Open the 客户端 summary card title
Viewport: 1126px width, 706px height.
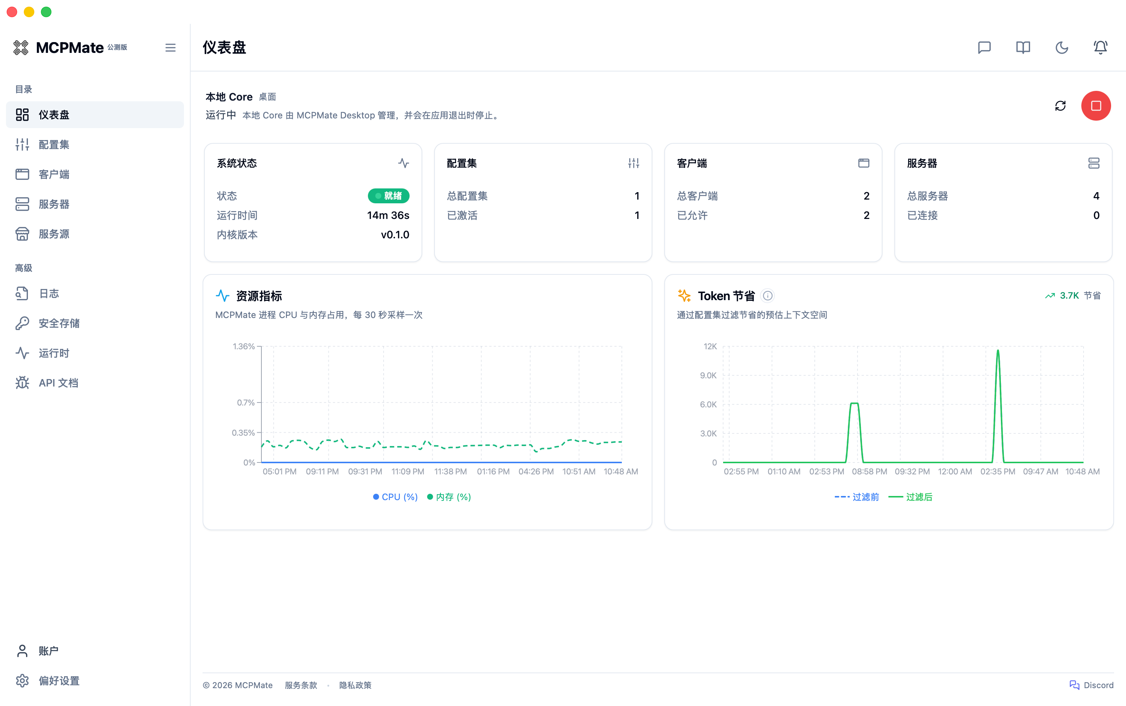click(692, 163)
